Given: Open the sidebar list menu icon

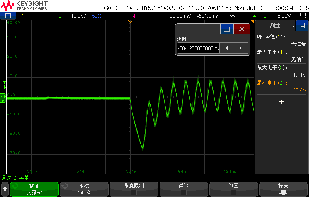Looking at the screenshot, I should [302, 25].
